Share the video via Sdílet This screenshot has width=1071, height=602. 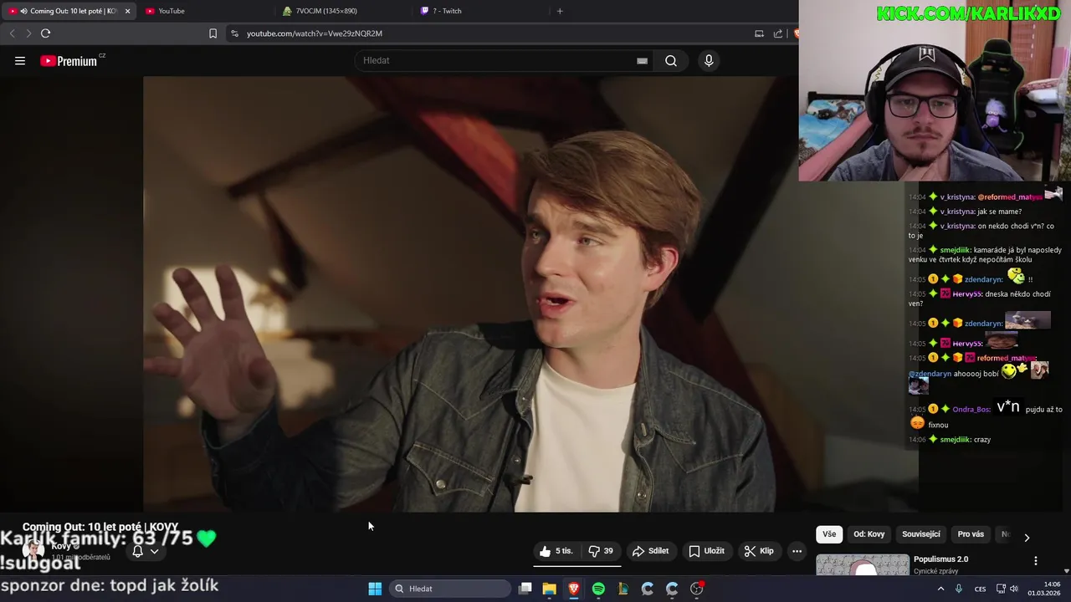coord(651,551)
